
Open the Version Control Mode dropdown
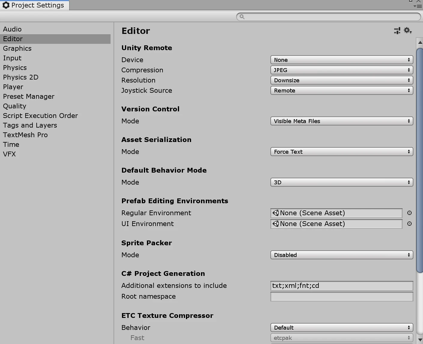pos(342,121)
